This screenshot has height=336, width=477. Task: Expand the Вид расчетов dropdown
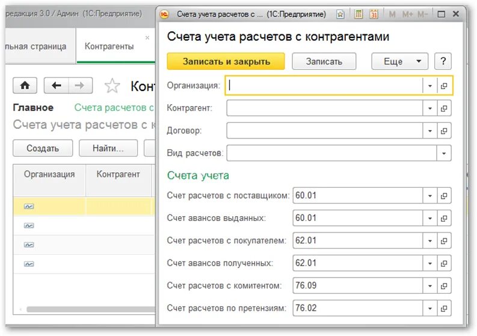[x=444, y=153]
